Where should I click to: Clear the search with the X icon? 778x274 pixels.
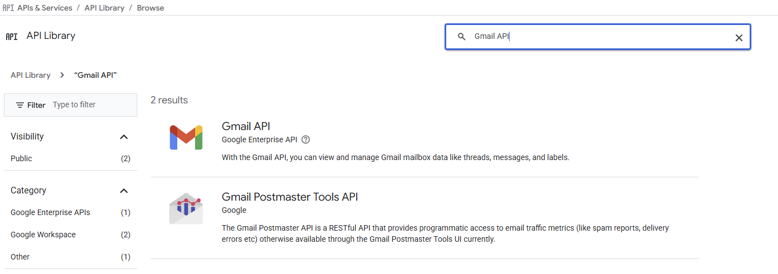tap(739, 37)
